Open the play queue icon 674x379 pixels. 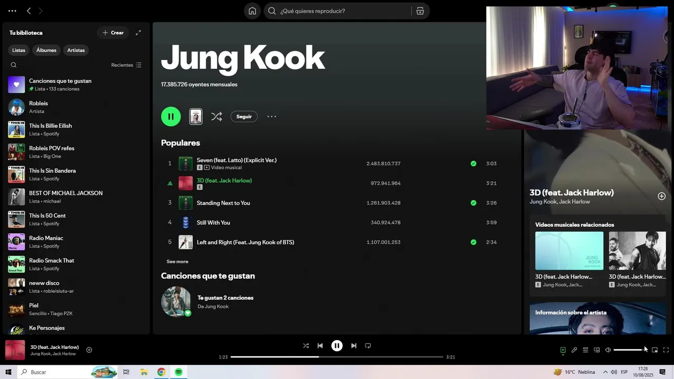[586, 350]
